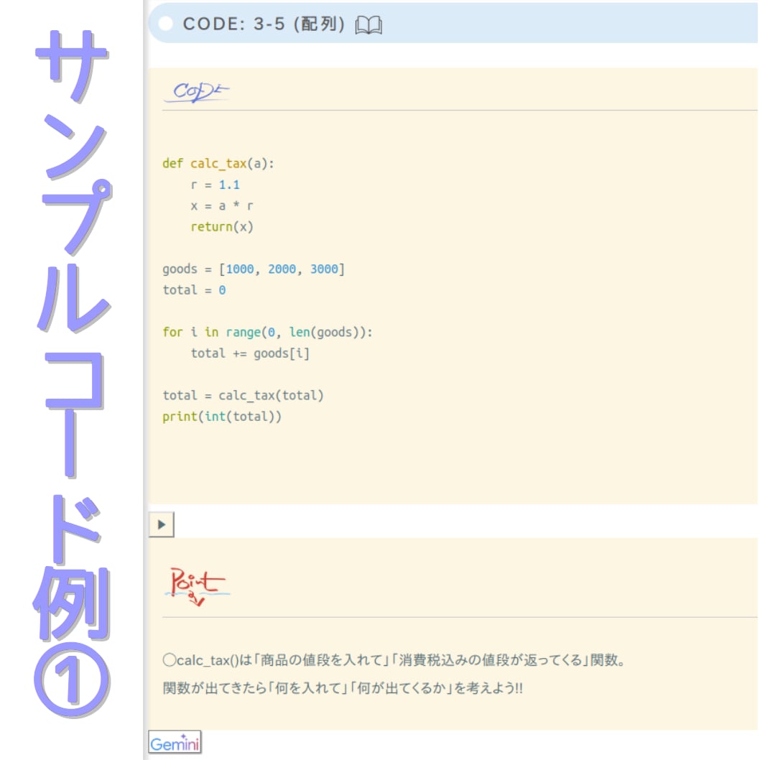Click the 'total = 0' code line
This screenshot has height=760, width=760.
[x=195, y=289]
